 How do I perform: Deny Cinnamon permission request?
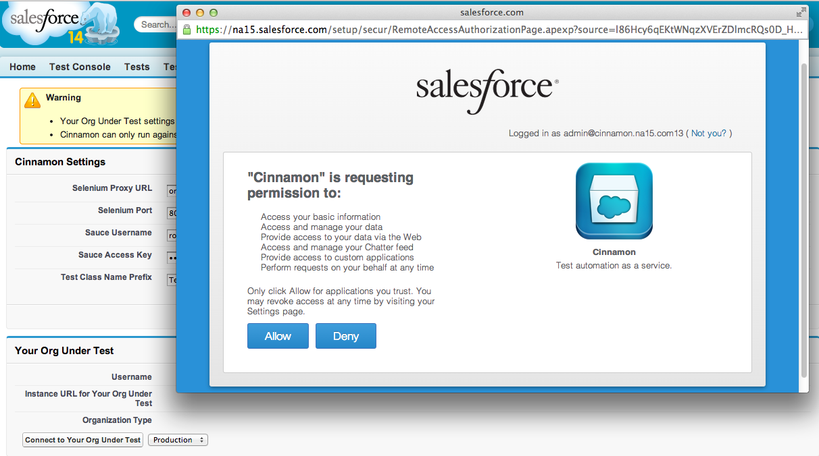[346, 336]
